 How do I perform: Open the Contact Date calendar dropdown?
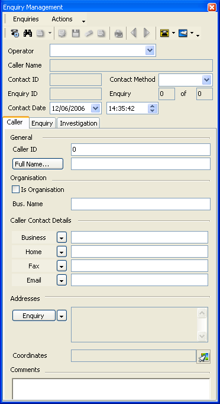95,108
